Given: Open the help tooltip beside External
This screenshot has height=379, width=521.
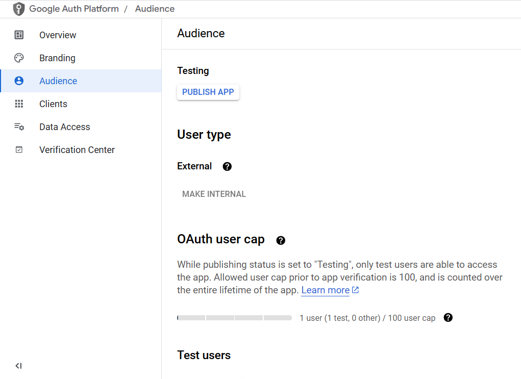Looking at the screenshot, I should (x=227, y=166).
